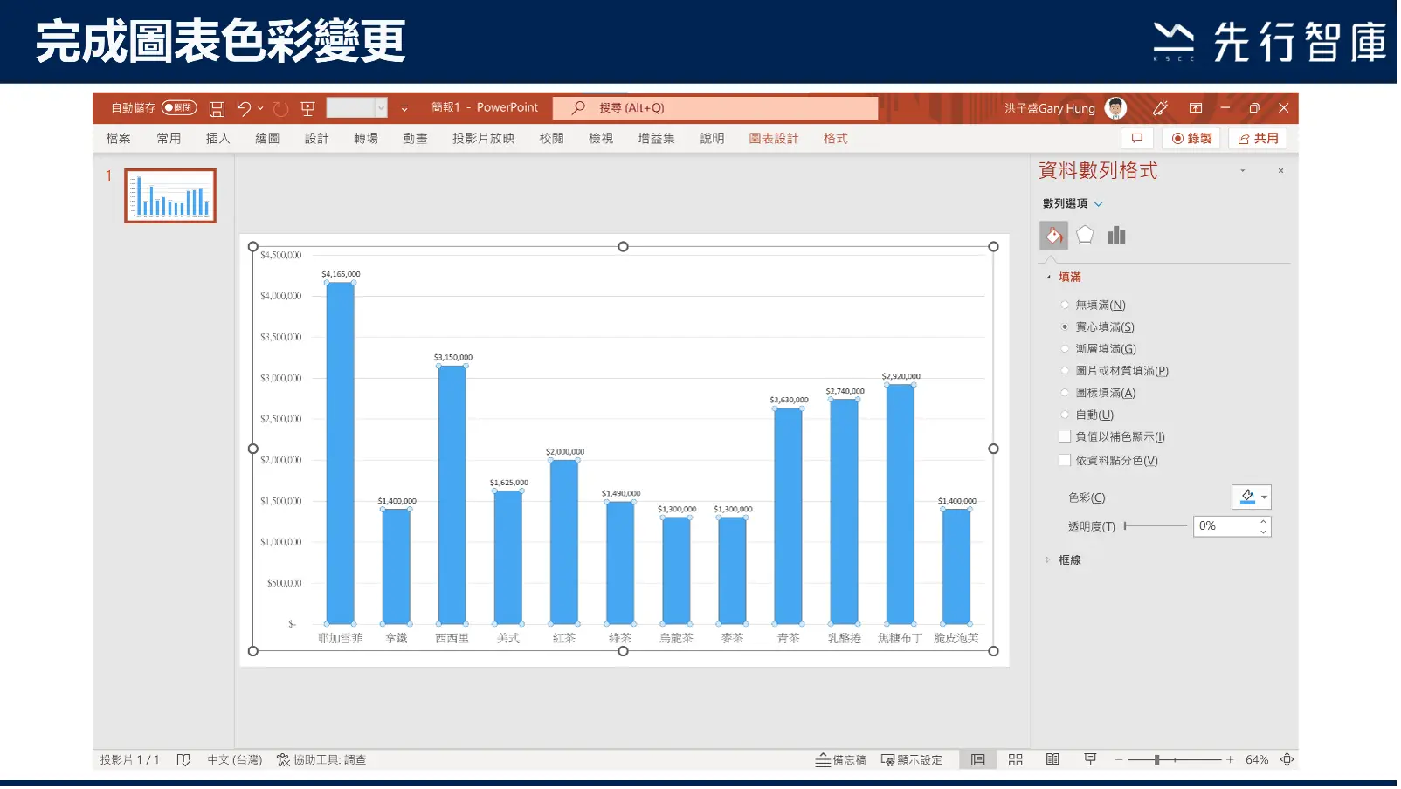Image resolution: width=1401 pixels, height=789 pixels.
Task: Select slide 1 thumbnail
Action: [170, 196]
